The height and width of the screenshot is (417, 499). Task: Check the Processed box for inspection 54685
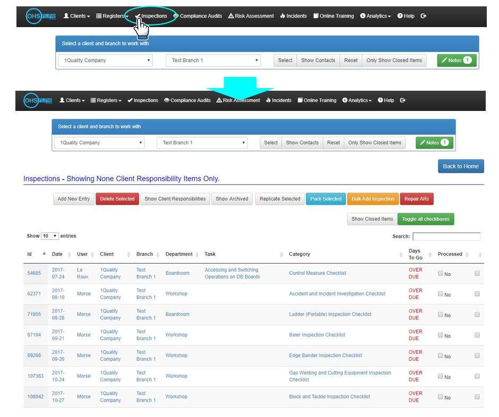(440, 273)
